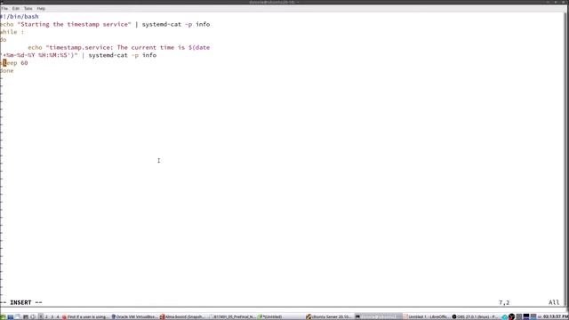Open the File menu
This screenshot has width=569, height=320.
point(4,8)
